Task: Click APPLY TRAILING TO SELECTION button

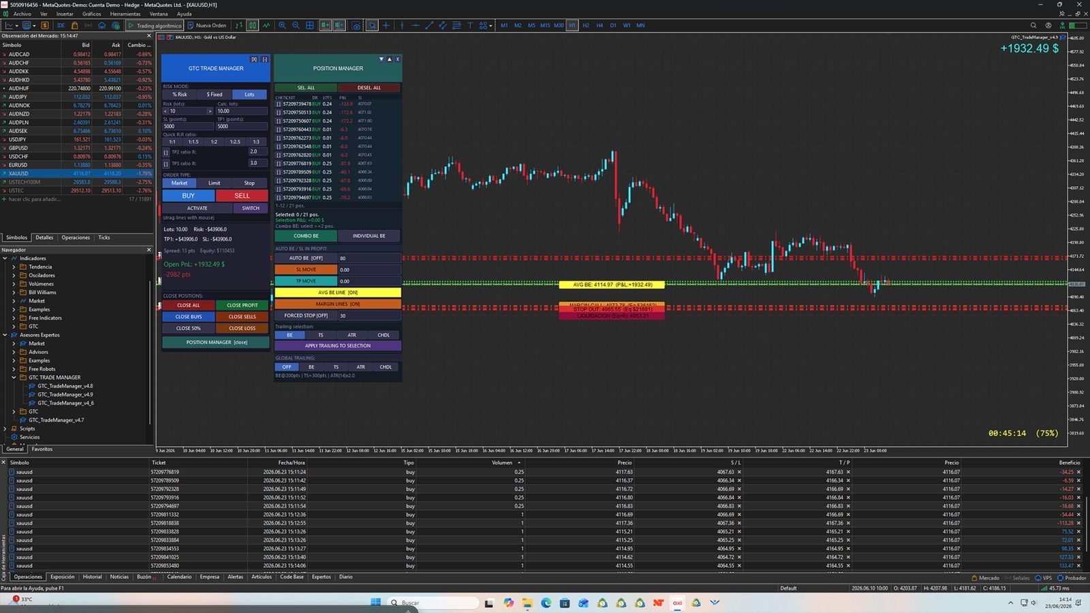Action: point(337,346)
